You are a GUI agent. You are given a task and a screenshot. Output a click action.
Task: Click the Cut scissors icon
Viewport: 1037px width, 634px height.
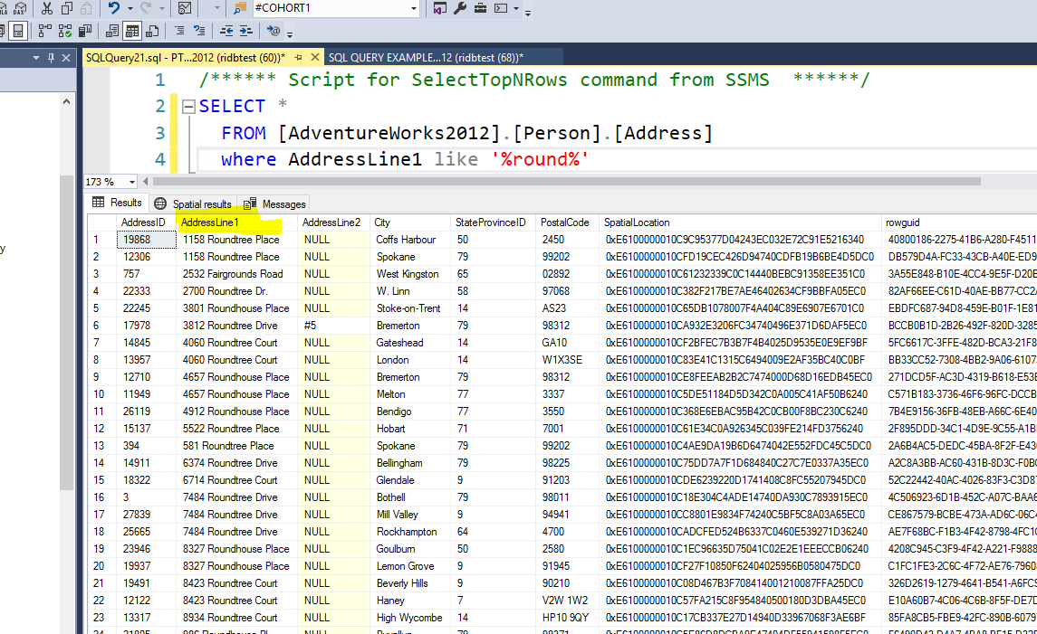46,8
